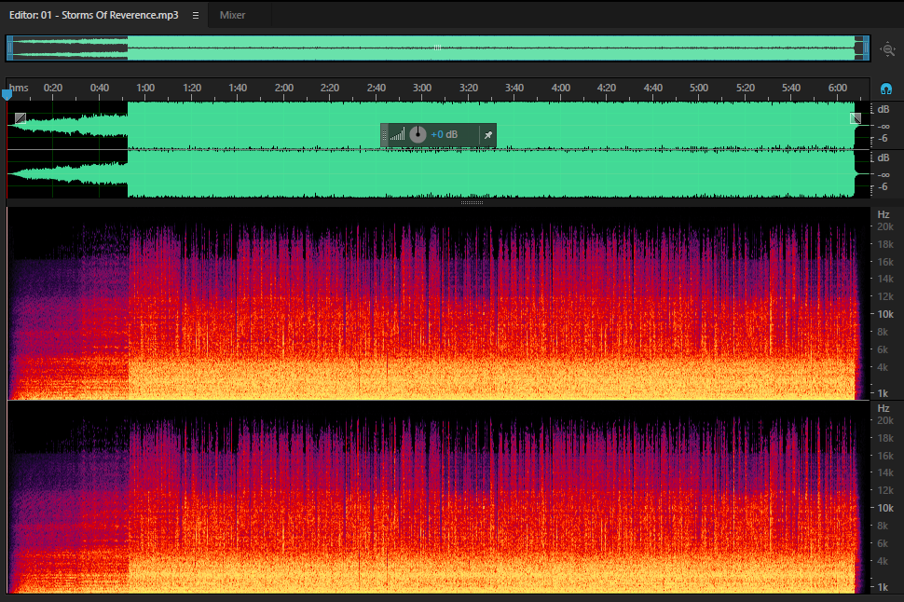Click the dB label of the top channel scale
The width and height of the screenshot is (904, 602).
pos(883,110)
